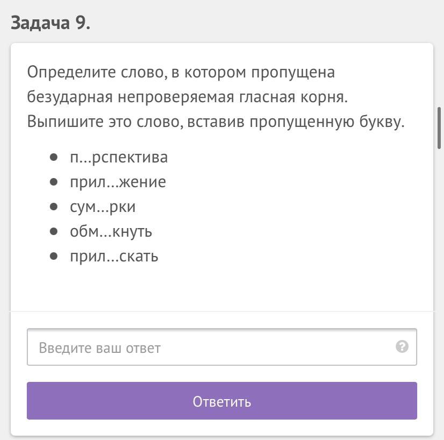Select the word прил...жение
Viewport: 444px width, 440px height.
click(118, 182)
